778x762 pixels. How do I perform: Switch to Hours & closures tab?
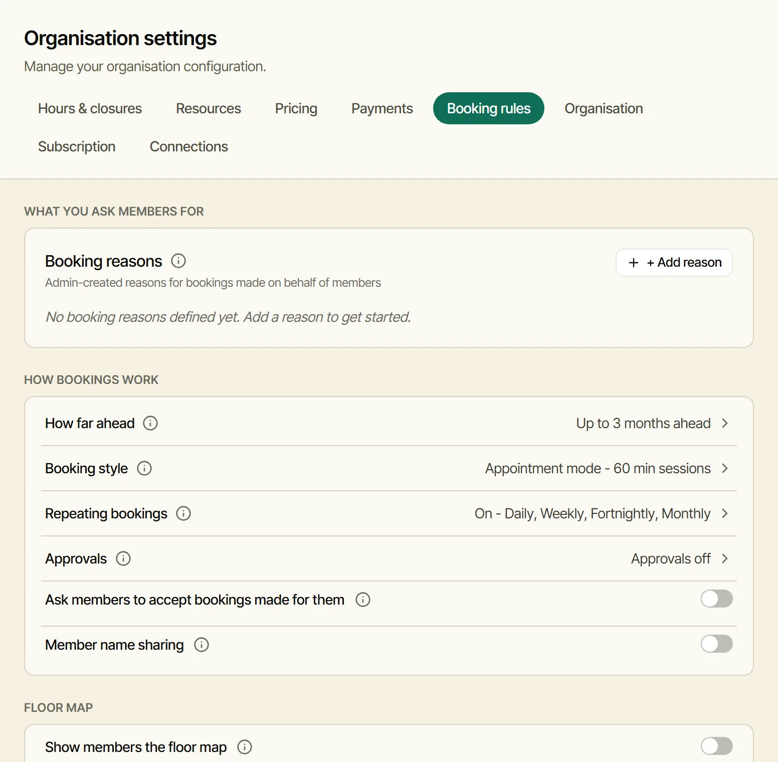point(90,108)
